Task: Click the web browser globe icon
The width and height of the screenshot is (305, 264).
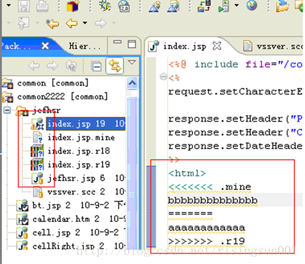Action: coord(252,5)
